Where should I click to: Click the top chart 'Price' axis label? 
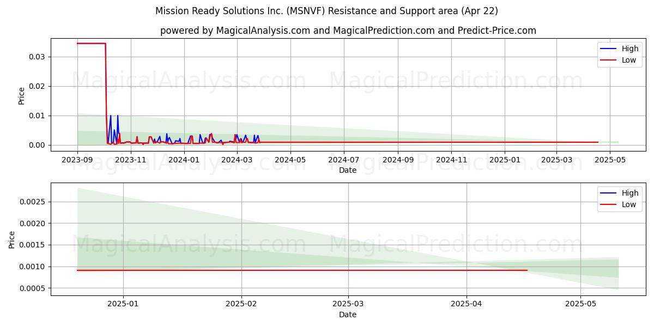pyautogui.click(x=21, y=96)
